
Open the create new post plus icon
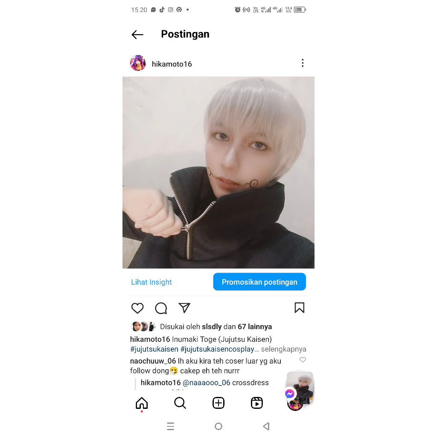218,403
